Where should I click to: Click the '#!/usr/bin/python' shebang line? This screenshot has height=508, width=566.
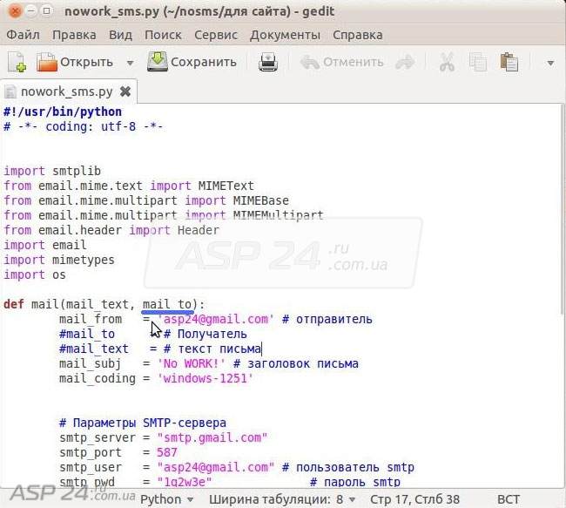[x=63, y=112]
